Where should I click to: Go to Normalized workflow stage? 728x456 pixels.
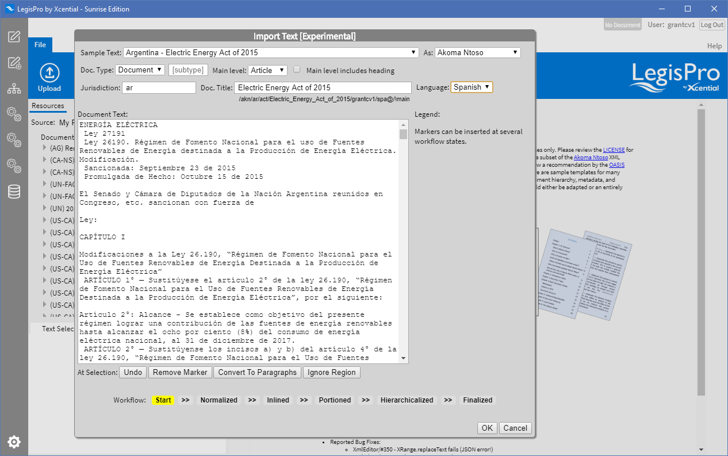[219, 400]
